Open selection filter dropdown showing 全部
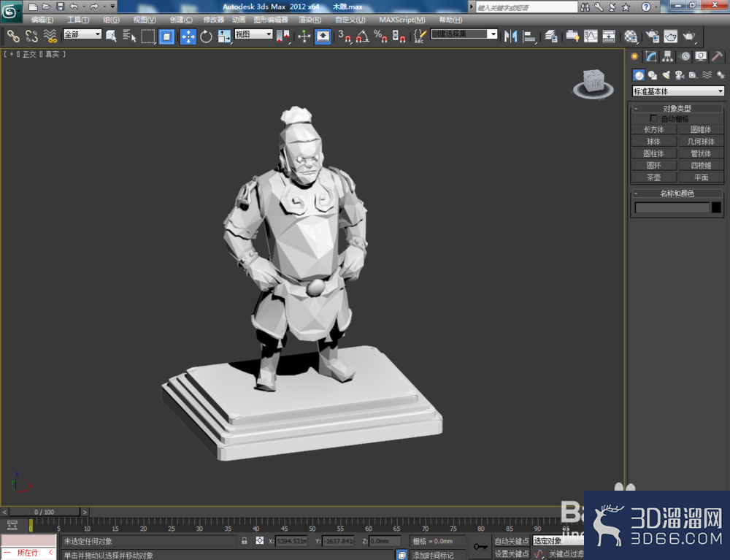 tap(82, 34)
